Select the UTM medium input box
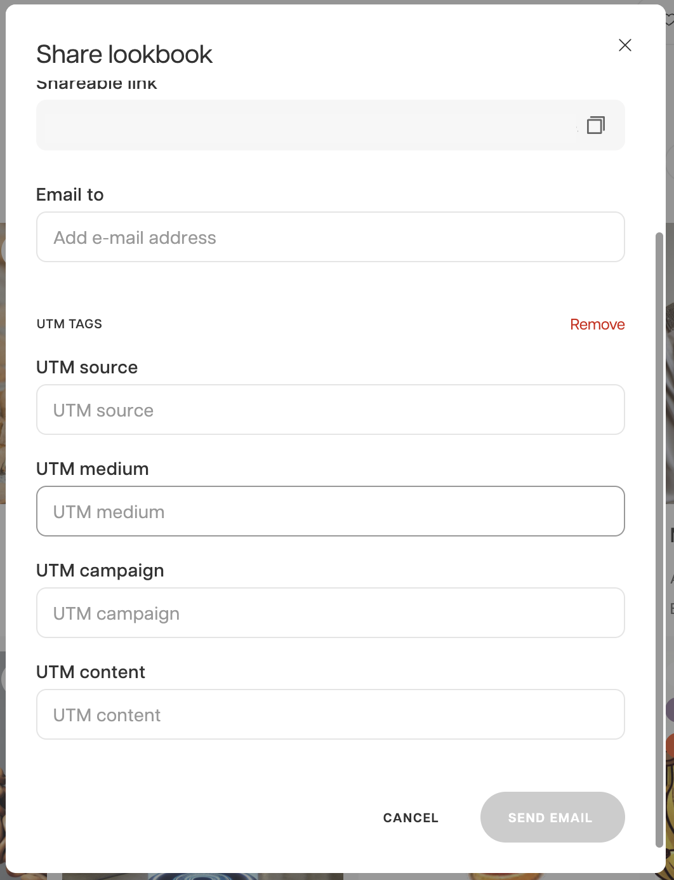This screenshot has height=880, width=674. (330, 511)
